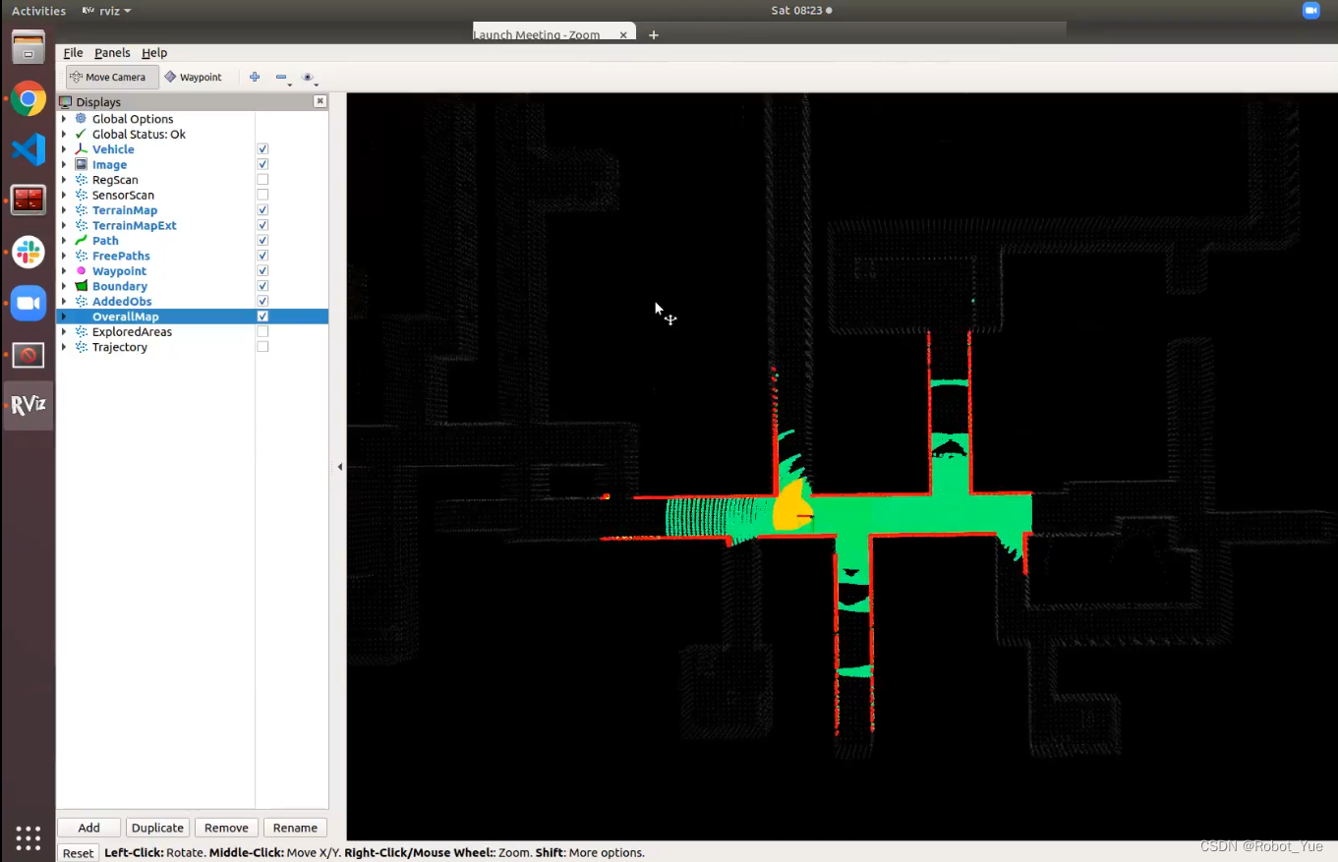Open Google Chrome from the dock
Screen dimensions: 1338x862
(29, 98)
